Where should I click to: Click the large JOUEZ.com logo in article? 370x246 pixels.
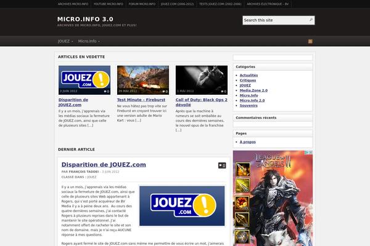[x=182, y=206]
